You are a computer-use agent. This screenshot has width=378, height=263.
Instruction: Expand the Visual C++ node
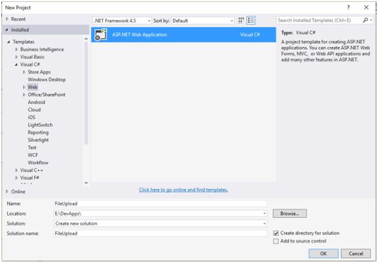16,170
